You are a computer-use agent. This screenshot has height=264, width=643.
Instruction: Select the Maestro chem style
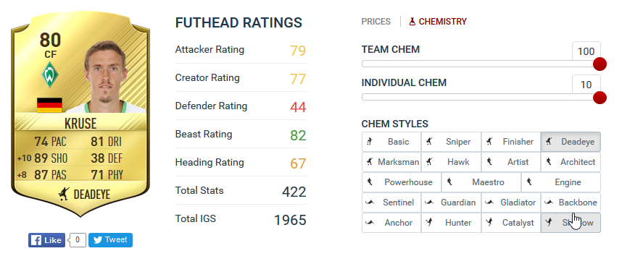(481, 182)
